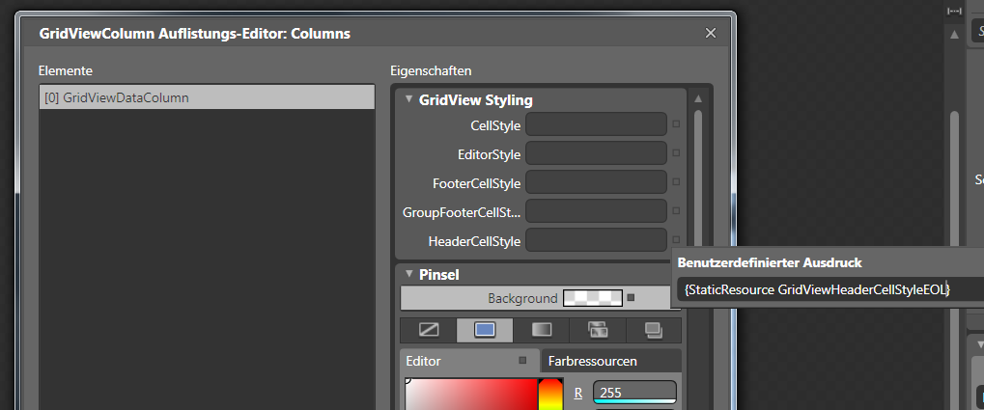Collapse the Pinsel section
Screen dimensions: 984x410
point(409,274)
